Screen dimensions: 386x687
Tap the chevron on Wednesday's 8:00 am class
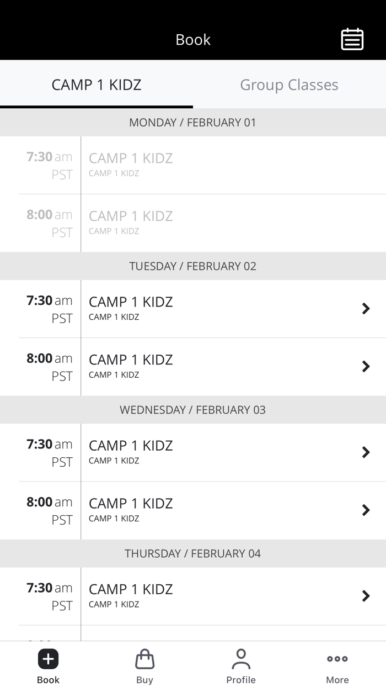(366, 510)
